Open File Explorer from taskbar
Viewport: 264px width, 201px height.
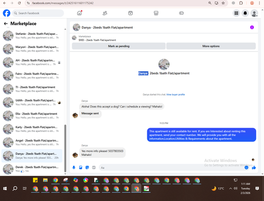click(x=45, y=180)
